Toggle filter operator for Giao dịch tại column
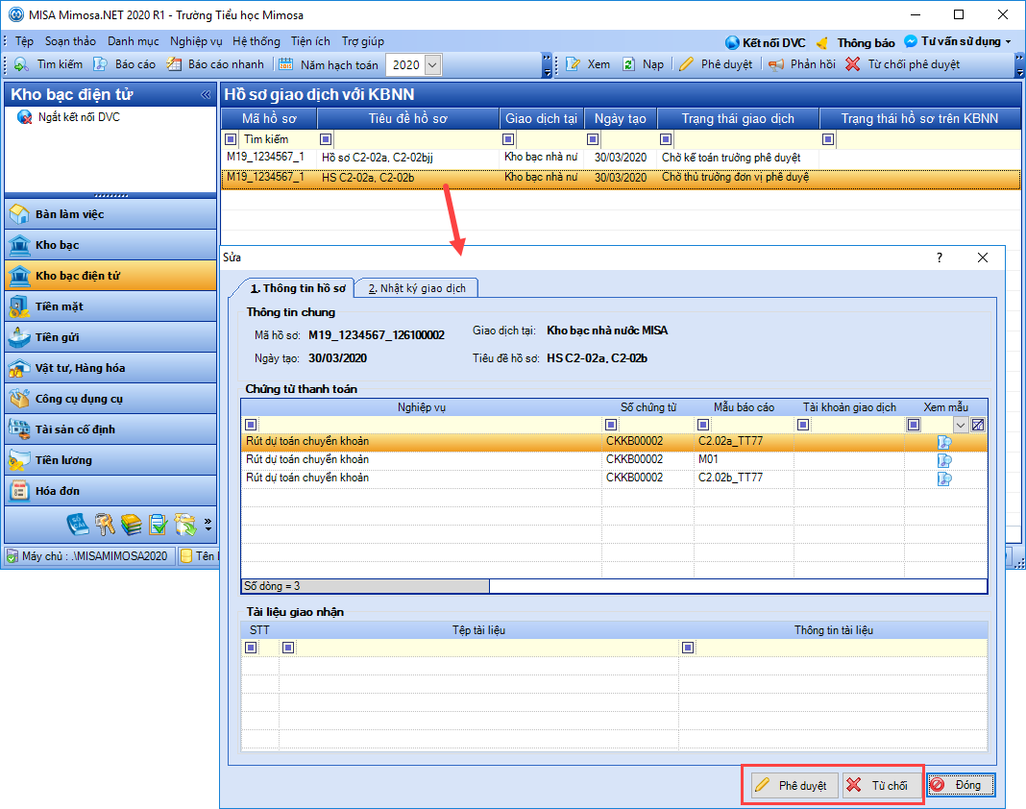Image resolution: width=1026 pixels, height=809 pixels. pyautogui.click(x=508, y=139)
